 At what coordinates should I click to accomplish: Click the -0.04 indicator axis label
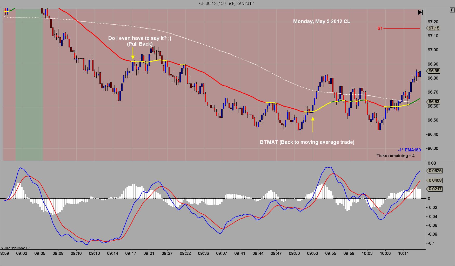[x=432, y=216]
